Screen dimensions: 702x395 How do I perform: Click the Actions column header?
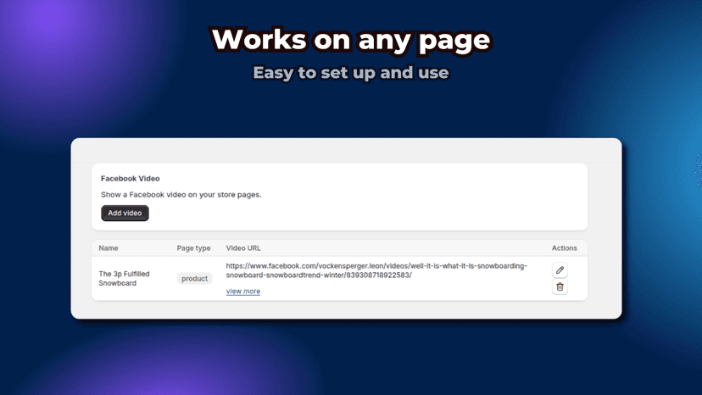tap(564, 248)
